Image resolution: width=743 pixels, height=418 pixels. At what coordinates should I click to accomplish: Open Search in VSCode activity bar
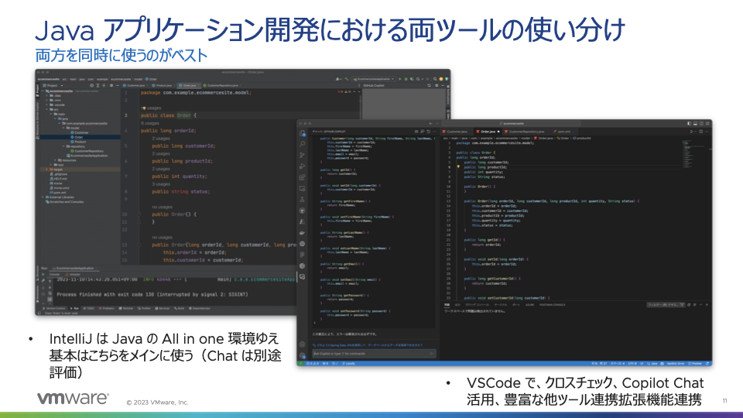303,144
